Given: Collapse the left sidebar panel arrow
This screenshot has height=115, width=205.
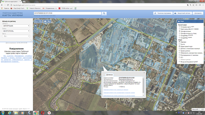Looking at the screenshot, I should point(32,40).
